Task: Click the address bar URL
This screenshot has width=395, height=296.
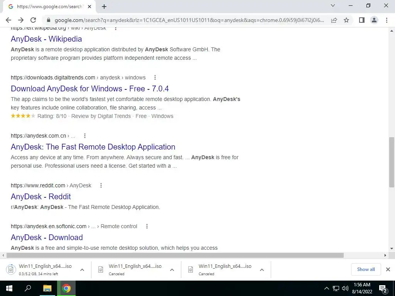Action: coord(189,20)
